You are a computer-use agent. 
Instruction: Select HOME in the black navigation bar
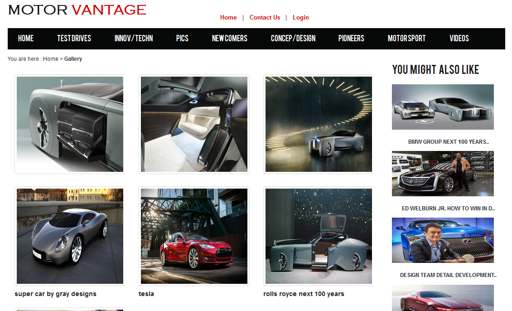pos(26,39)
